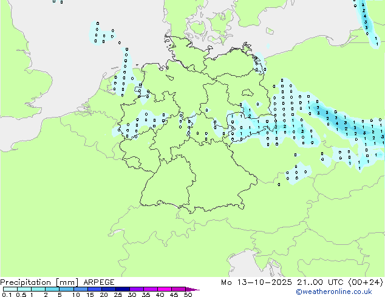
Task: Select the legend swatch between 2 and 5
Action: (x=52, y=289)
